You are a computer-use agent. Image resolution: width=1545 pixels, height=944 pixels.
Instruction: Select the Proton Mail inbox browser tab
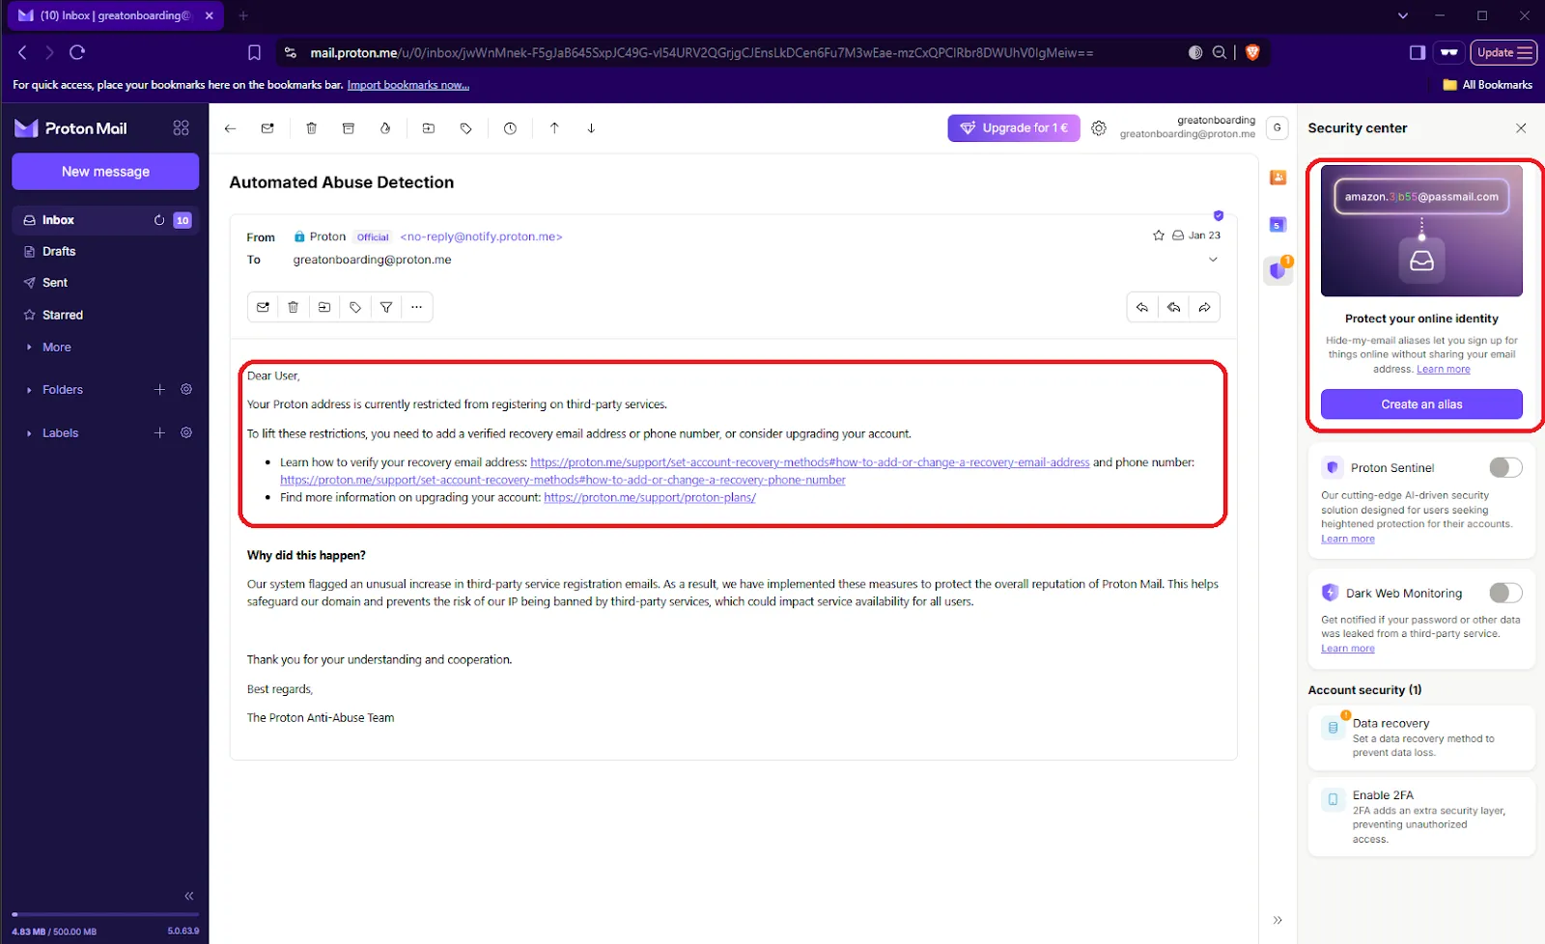coord(115,15)
